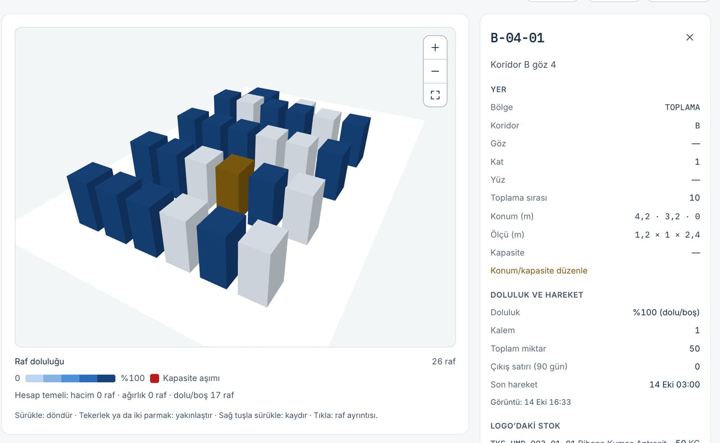This screenshot has width=720, height=443.
Task: Click the Çıkış satırı (90 gün) label
Action: 529,367
